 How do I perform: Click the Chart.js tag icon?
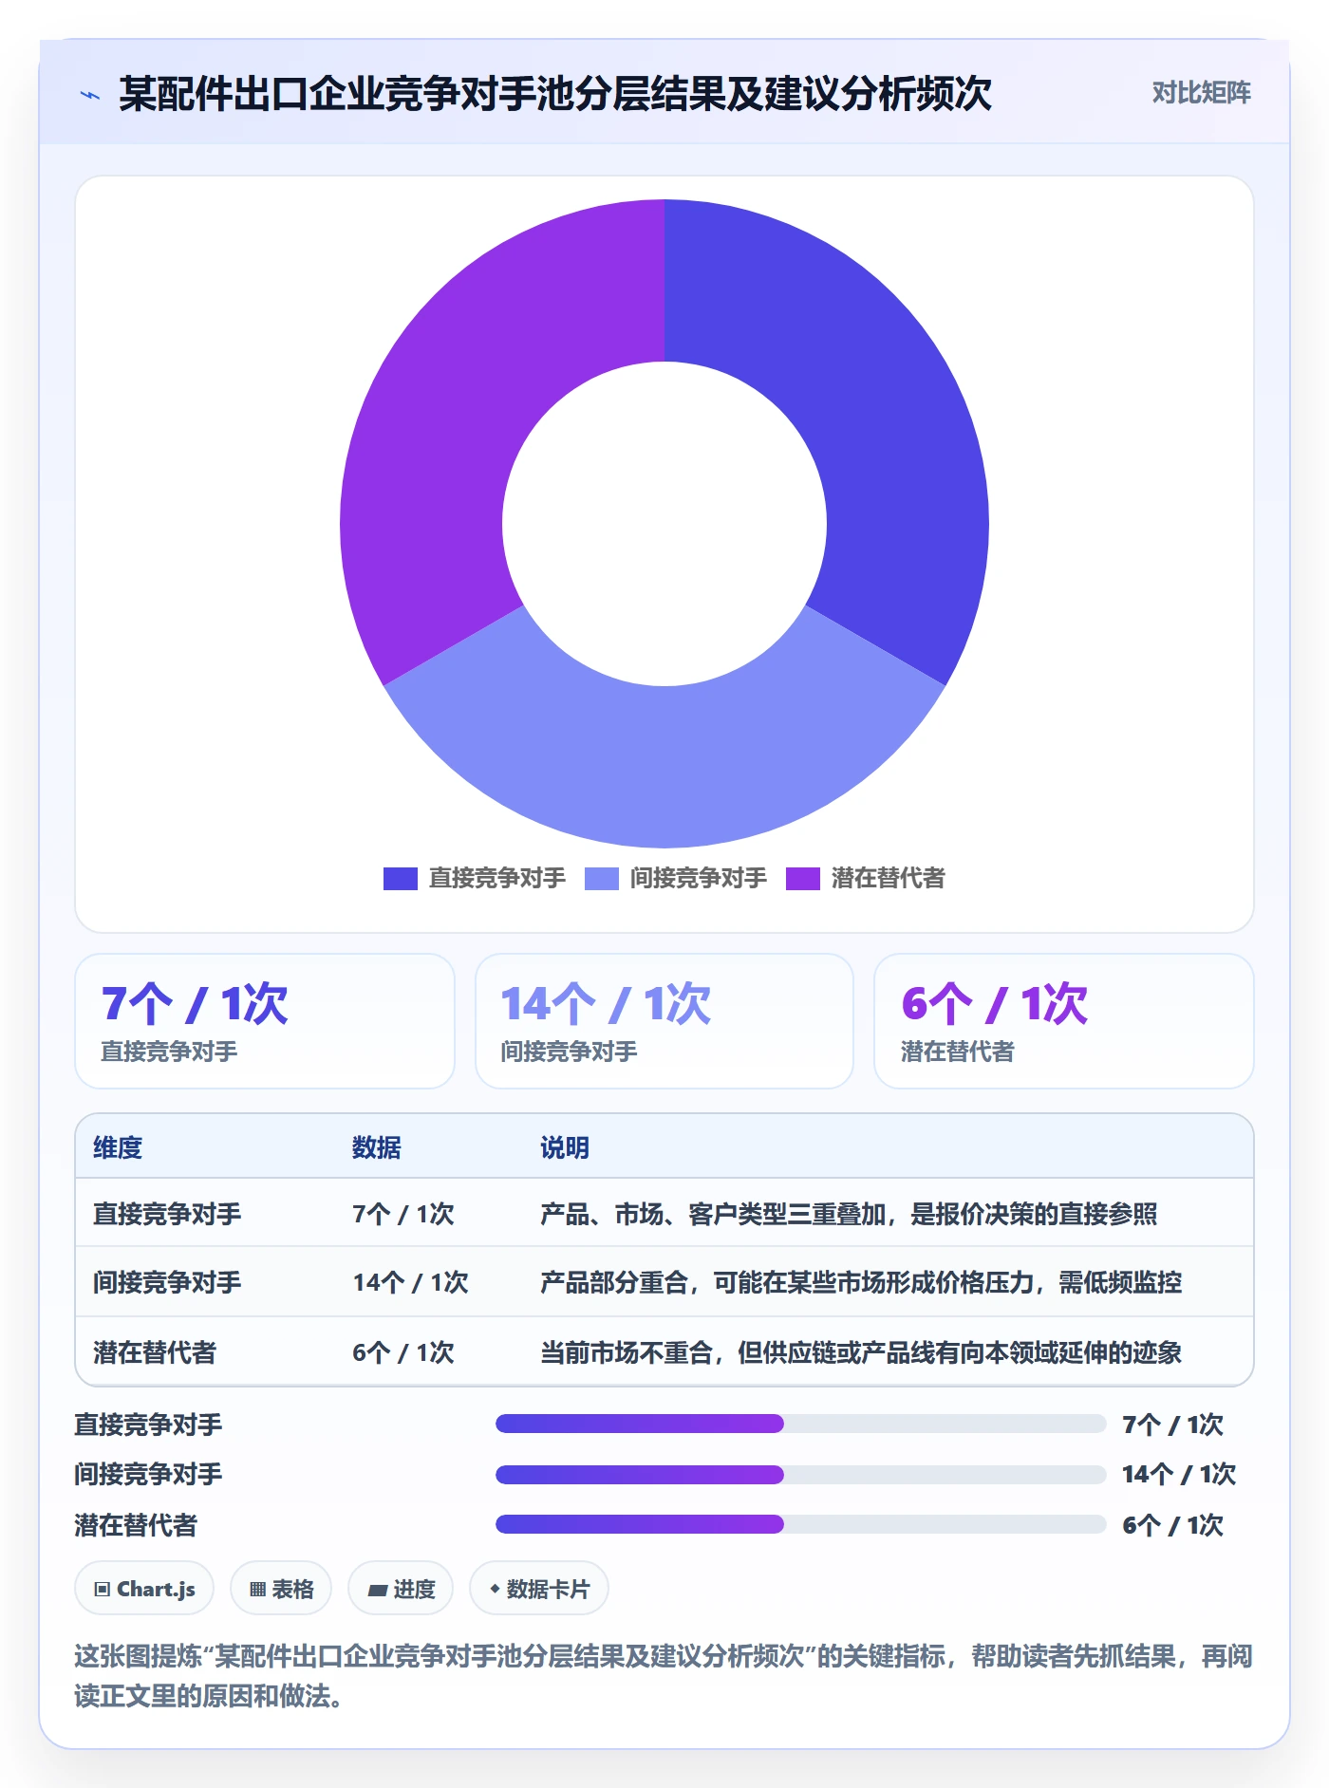(103, 1589)
